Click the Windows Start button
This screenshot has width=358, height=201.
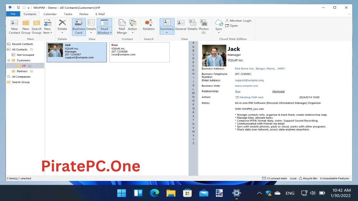122,193
